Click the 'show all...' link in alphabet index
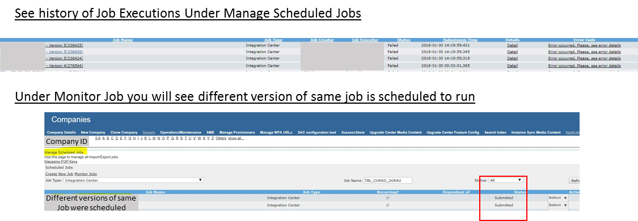The height and width of the screenshot is (221, 638). [236, 138]
